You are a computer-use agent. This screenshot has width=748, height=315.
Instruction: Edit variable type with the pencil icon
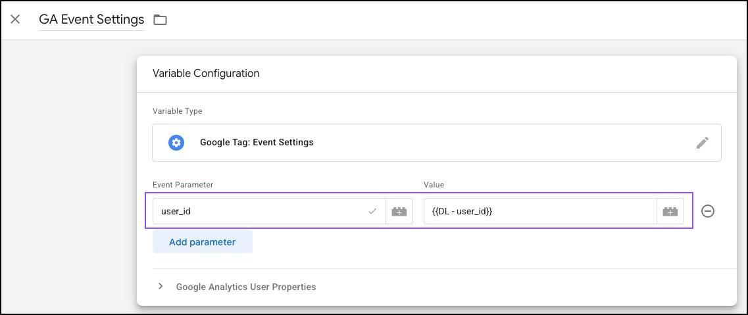pyautogui.click(x=702, y=143)
